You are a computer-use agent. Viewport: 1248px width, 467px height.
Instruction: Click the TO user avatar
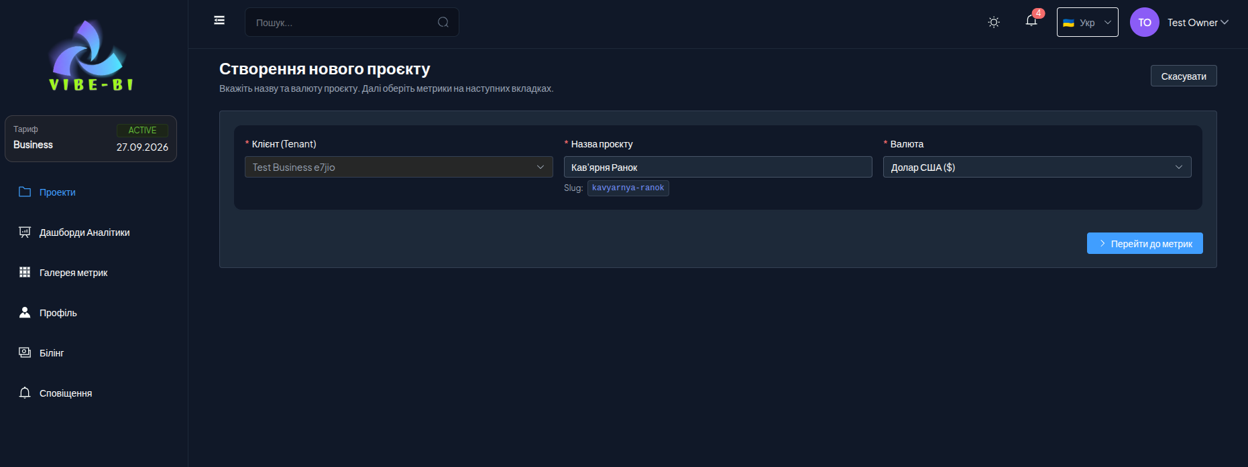[1145, 22]
